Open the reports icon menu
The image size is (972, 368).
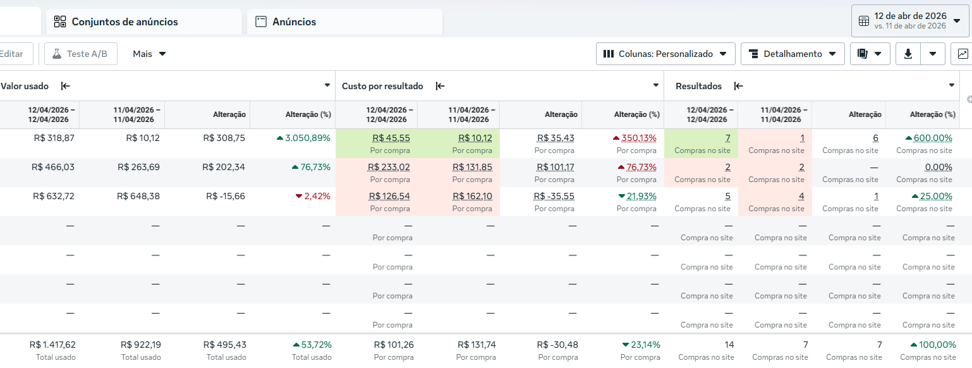click(x=870, y=54)
